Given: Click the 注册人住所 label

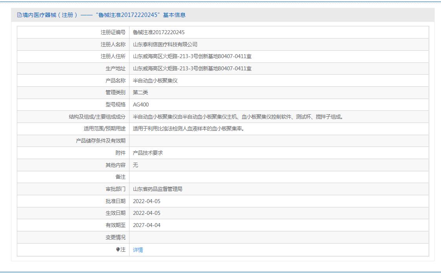Looking at the screenshot, I should pos(113,57).
